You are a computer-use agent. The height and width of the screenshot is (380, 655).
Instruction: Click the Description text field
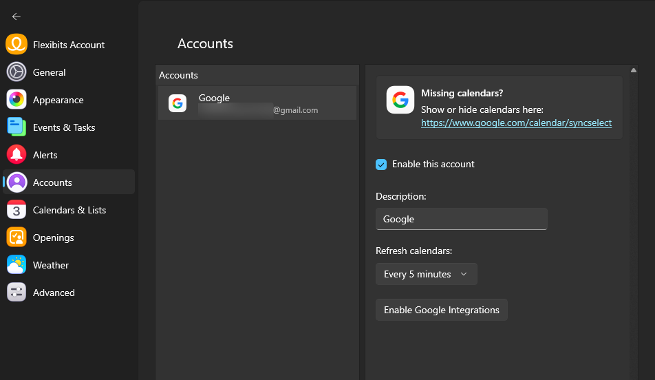coord(461,219)
